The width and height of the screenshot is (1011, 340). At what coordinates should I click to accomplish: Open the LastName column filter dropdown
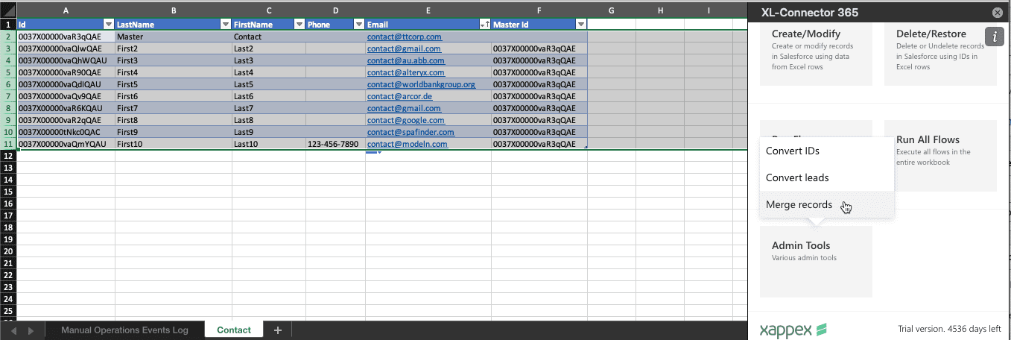pyautogui.click(x=226, y=25)
